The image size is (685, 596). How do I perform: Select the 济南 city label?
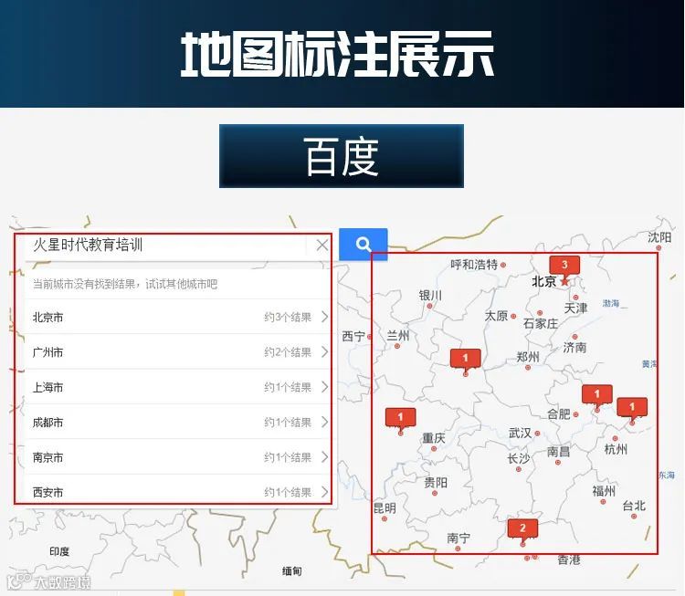point(574,348)
